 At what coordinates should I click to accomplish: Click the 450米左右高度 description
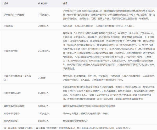click(86, 114)
